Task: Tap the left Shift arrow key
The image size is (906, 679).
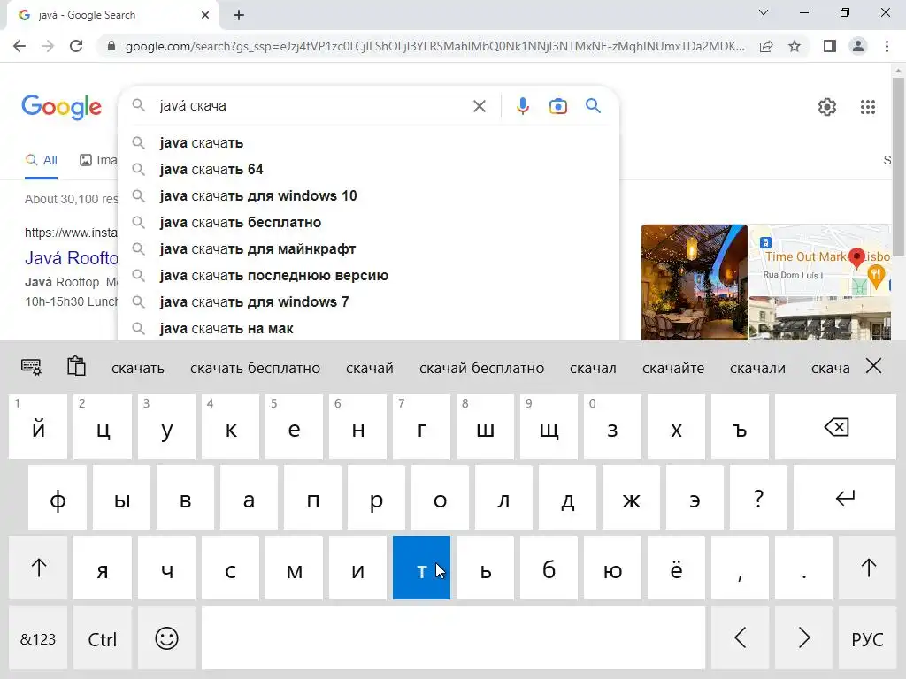Action: tap(38, 568)
